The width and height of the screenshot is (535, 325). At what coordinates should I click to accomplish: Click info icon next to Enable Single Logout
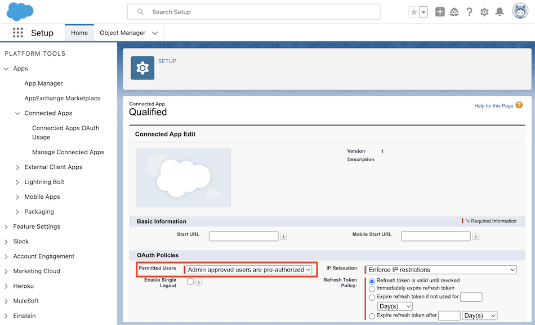pos(199,282)
